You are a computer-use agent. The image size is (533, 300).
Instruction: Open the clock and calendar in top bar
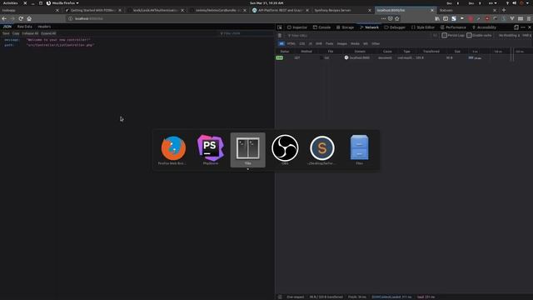(266, 3)
